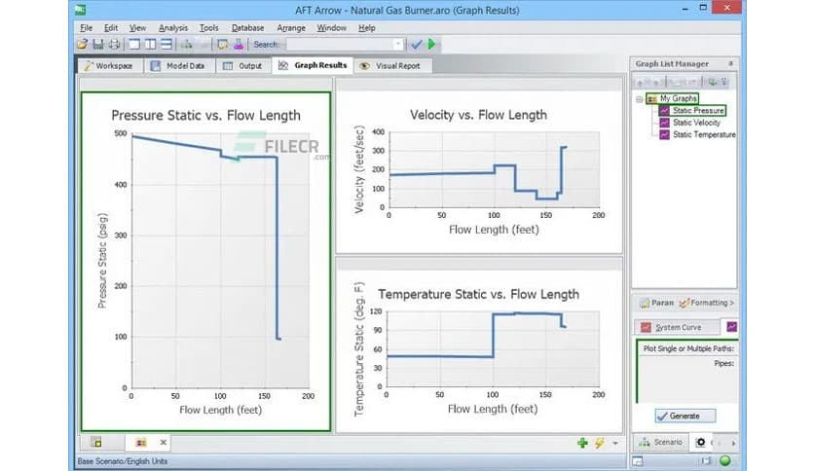Viewport: 814px width, 471px height.
Task: Open the Formatting tab in right panel
Action: point(707,303)
